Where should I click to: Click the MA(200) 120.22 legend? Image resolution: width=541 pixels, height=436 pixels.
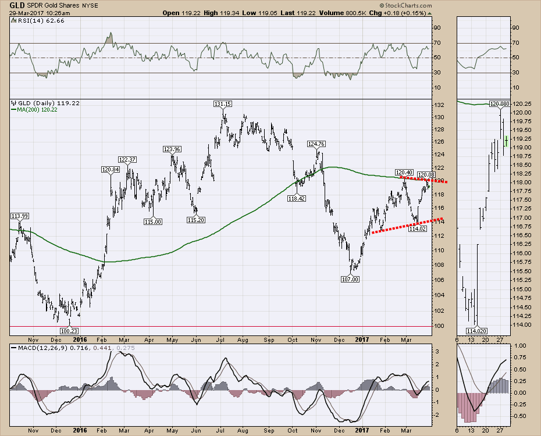tap(37, 110)
